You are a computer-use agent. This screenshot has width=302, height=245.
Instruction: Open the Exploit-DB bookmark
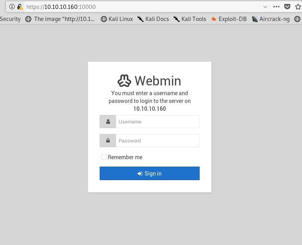point(229,19)
